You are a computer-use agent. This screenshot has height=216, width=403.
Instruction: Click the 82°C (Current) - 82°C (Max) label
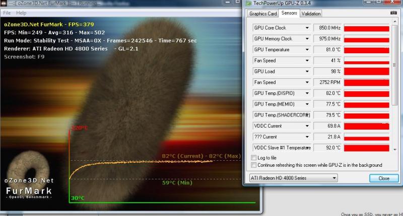pos(201,156)
